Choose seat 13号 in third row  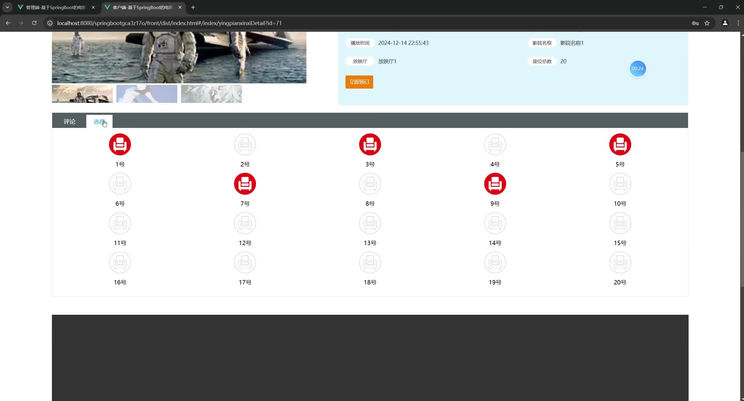370,223
